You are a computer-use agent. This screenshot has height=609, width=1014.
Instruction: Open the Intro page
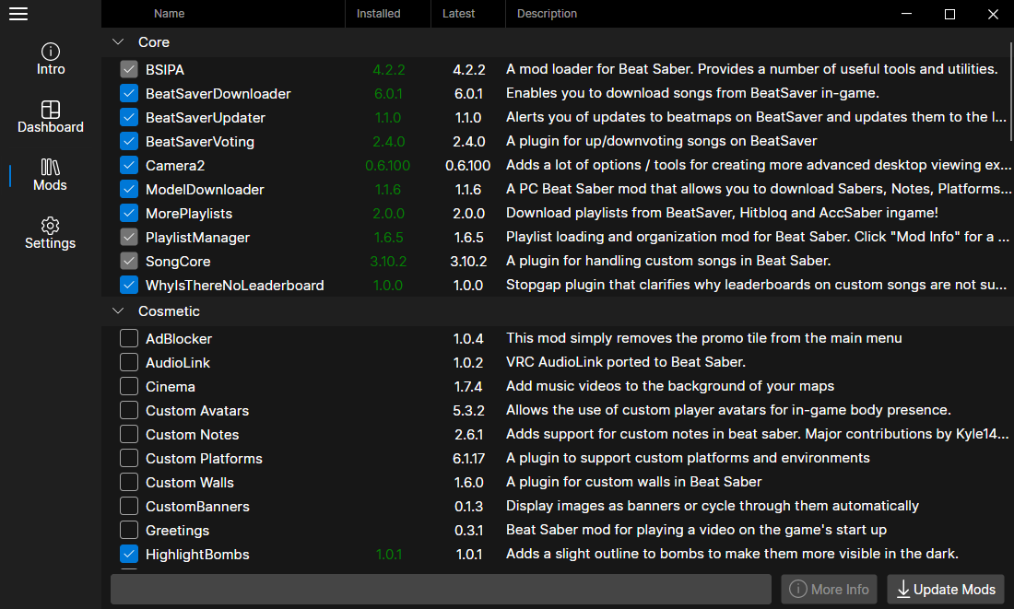click(x=51, y=59)
